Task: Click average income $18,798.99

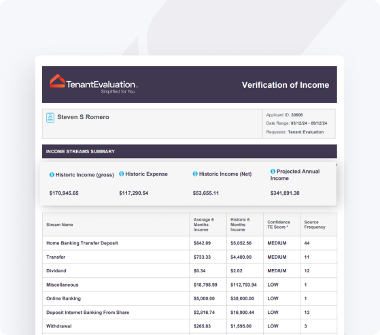Action: click(x=205, y=285)
